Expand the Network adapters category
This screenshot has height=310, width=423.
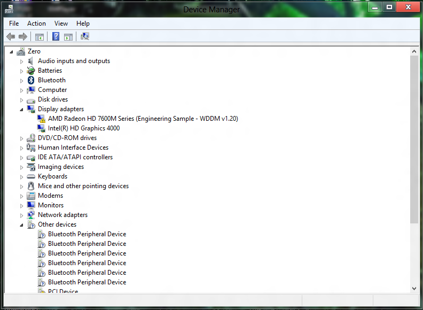[x=21, y=215]
